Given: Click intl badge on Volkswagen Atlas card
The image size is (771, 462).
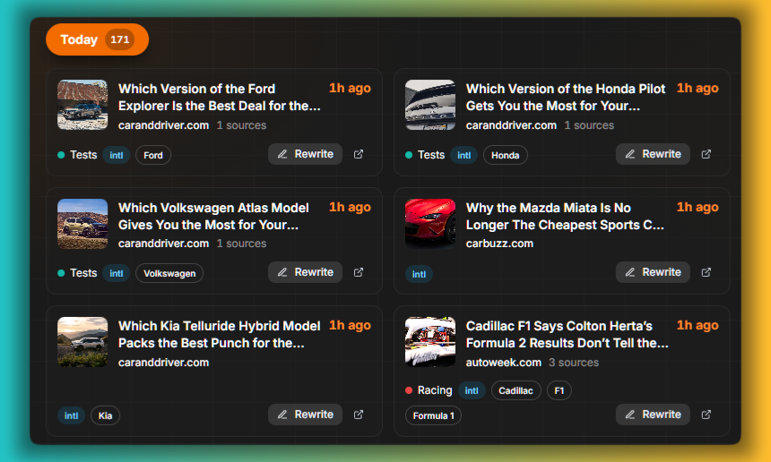Looking at the screenshot, I should (x=117, y=273).
